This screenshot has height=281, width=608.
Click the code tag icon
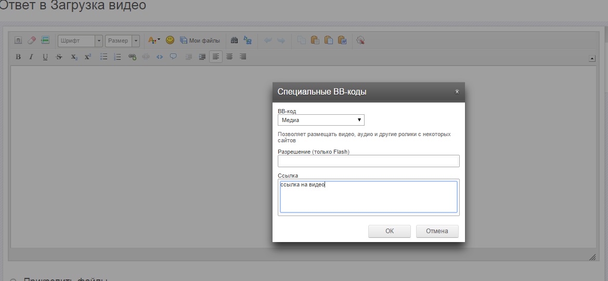(x=159, y=57)
